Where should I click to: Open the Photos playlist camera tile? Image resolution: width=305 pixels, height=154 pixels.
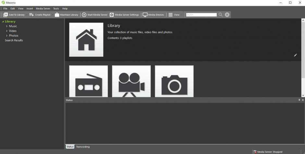[x=174, y=81]
